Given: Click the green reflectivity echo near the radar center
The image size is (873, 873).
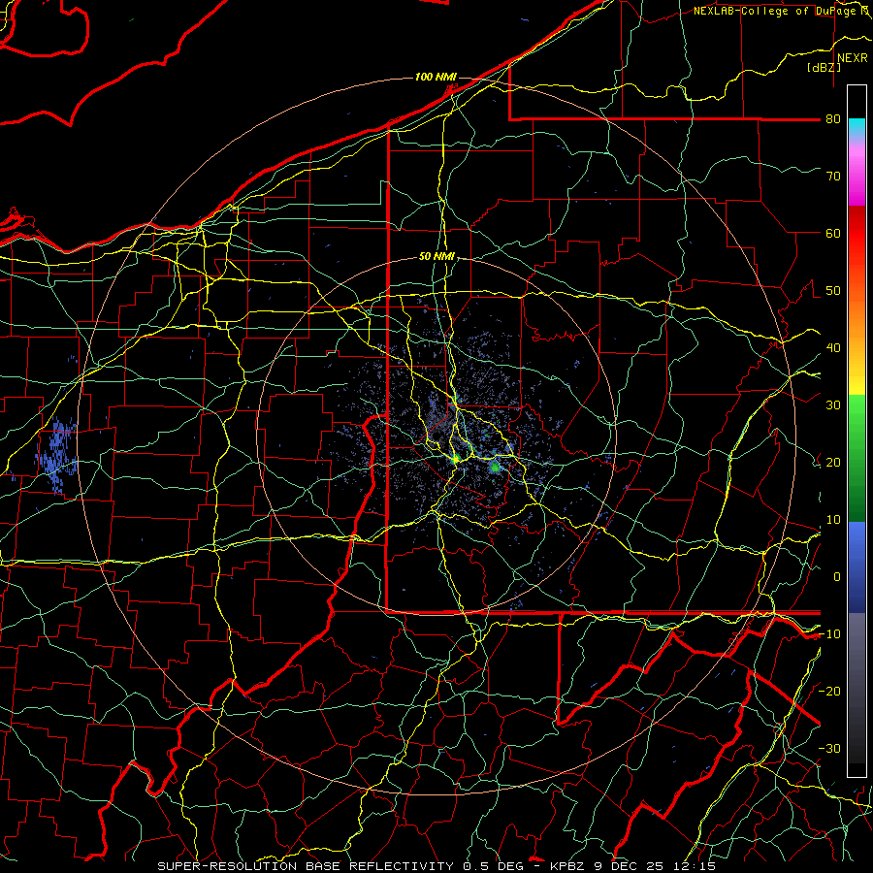Looking at the screenshot, I should (495, 468).
